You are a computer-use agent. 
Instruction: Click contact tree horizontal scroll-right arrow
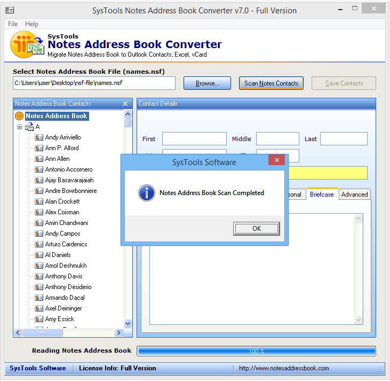click(118, 333)
